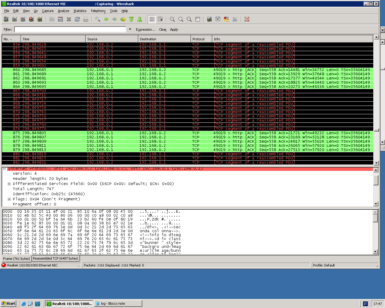
Task: Click hex dump pane scrollbar down arrow
Action: tap(375, 252)
